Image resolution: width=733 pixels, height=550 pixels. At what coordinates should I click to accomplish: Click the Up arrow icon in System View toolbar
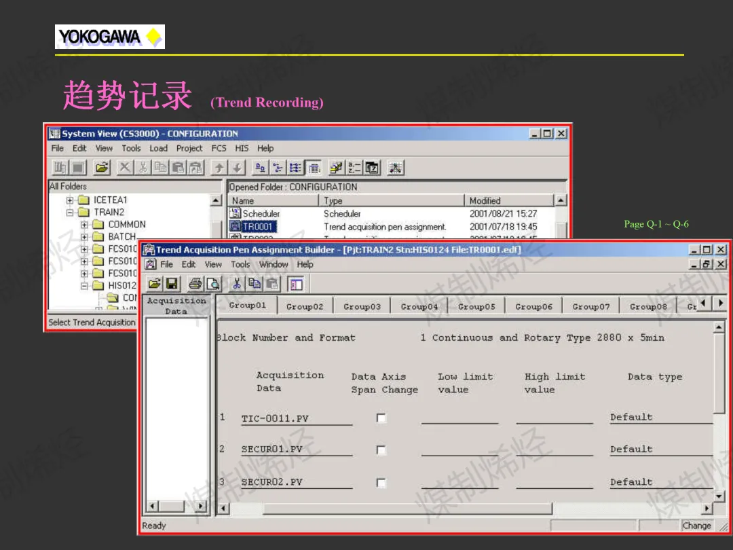[x=219, y=168]
